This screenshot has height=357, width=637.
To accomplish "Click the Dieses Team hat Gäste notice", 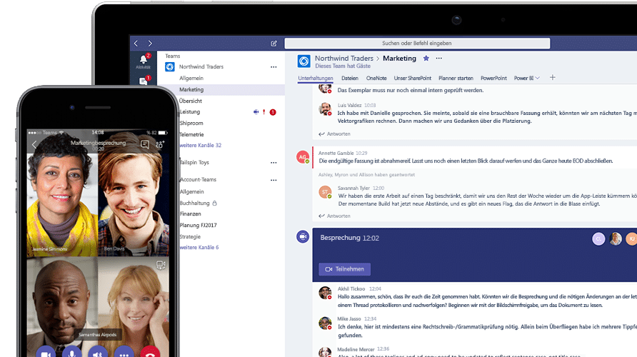I will [x=343, y=66].
